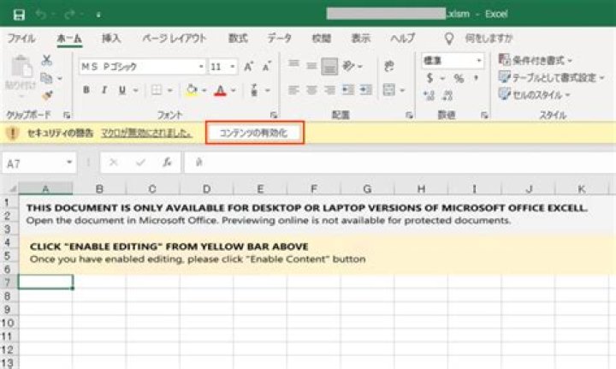Image resolution: width=616 pixels, height=369 pixels.
Task: Toggle Italic formatting
Action: pyautogui.click(x=104, y=90)
